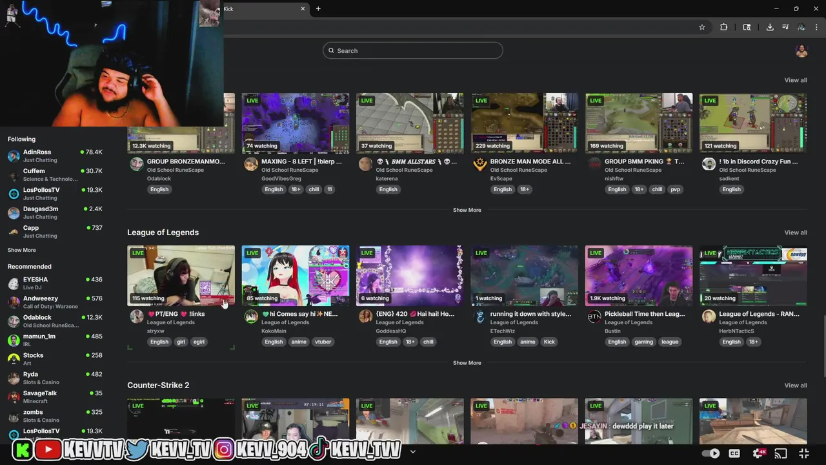This screenshot has height=465, width=826.
Task: Open mamun_1m in the Recommended sidebar
Action: click(55, 340)
